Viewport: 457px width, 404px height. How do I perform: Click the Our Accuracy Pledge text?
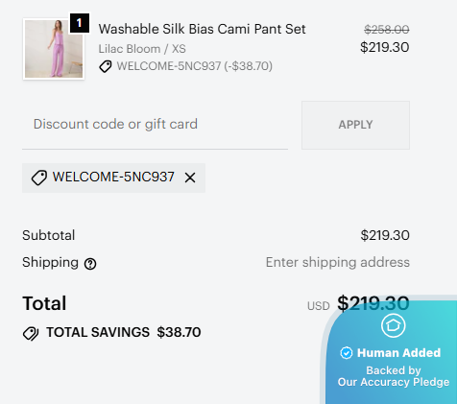coord(394,382)
